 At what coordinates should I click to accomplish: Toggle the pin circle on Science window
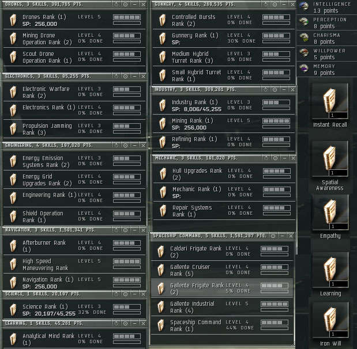click(126, 294)
